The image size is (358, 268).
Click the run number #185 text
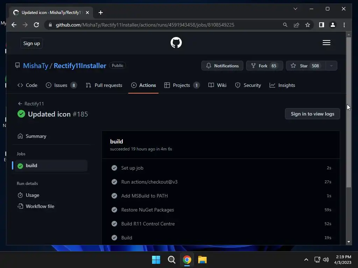click(80, 114)
